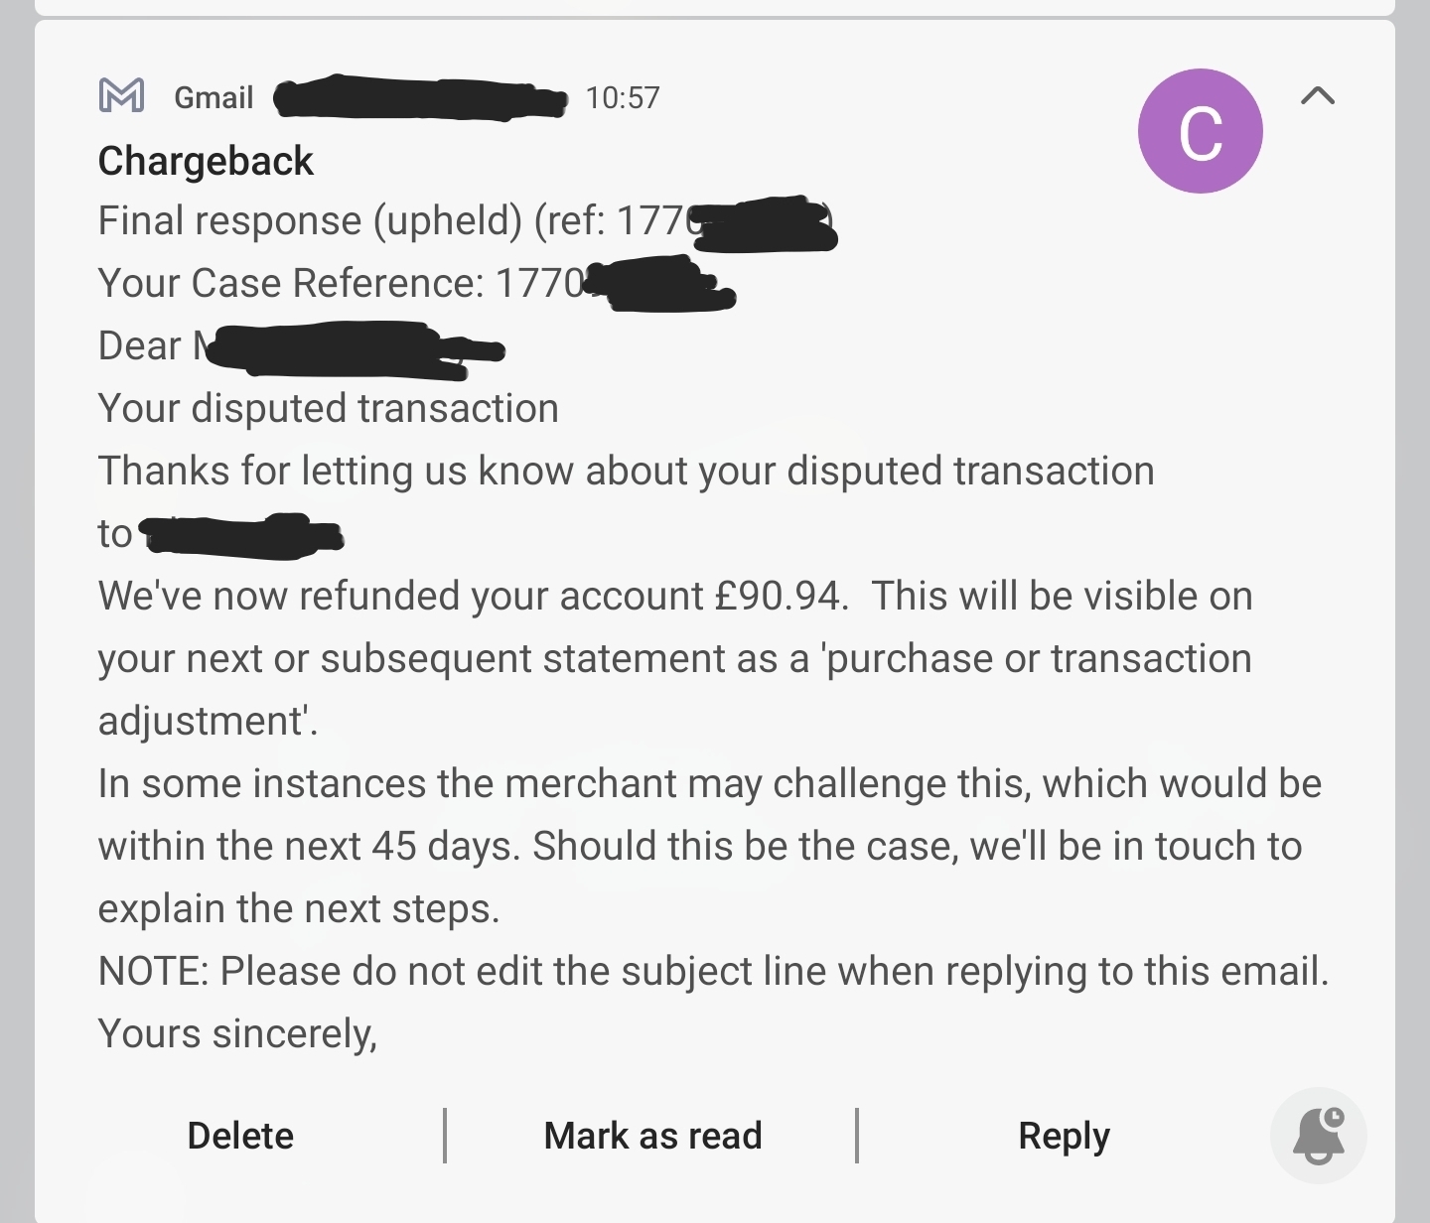
Task: Reply to the Chargeback email
Action: (x=1064, y=1136)
